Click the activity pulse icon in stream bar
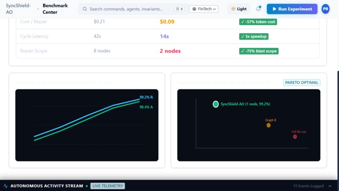 tap(5, 186)
